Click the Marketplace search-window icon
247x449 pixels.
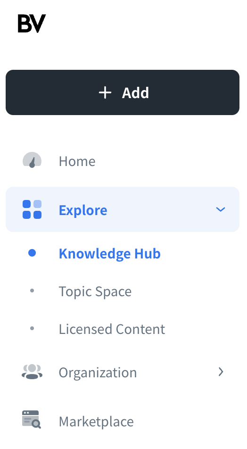32,419
